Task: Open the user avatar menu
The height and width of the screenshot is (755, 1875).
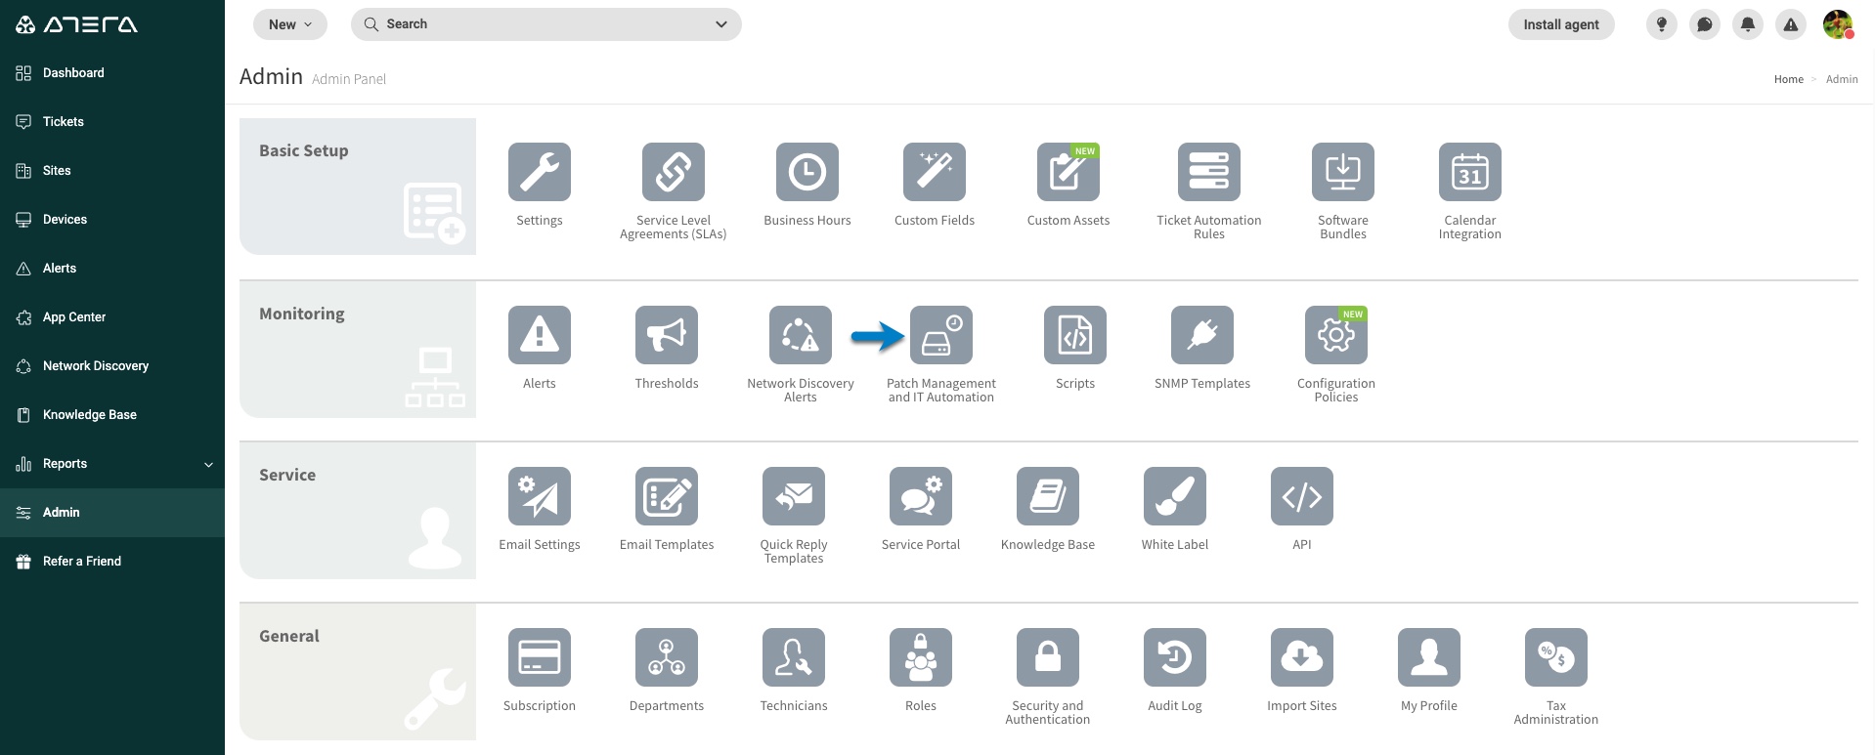Action: coord(1838,24)
